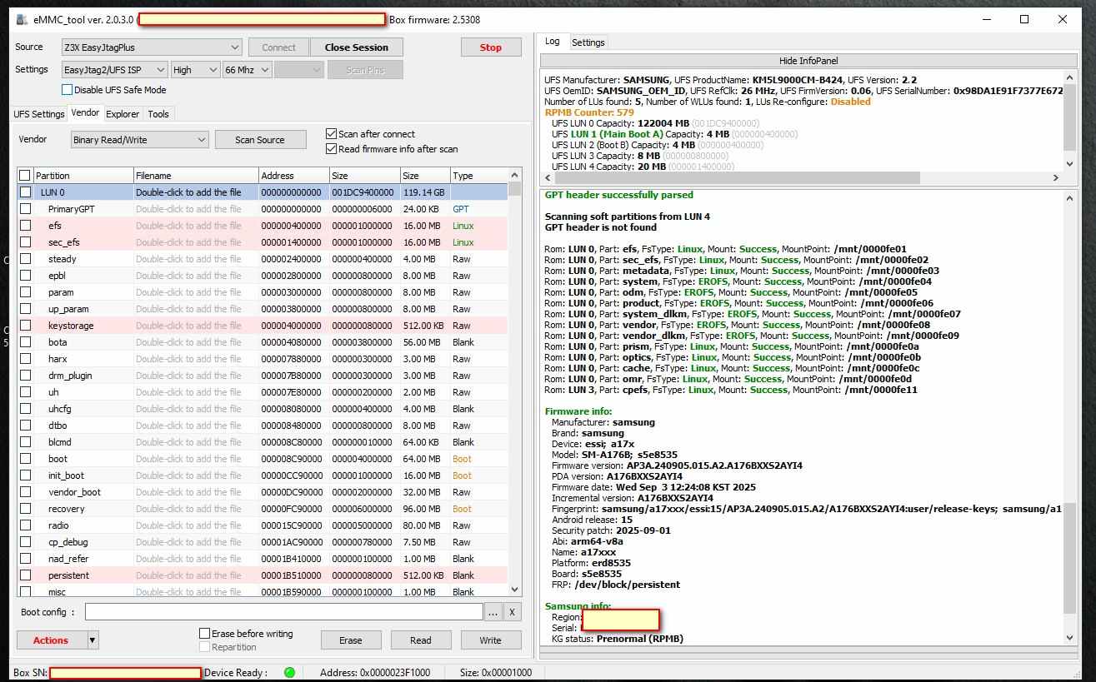Open the EasyJtag2/UFS ISP settings dropdown
1096x682 pixels.
coord(115,70)
